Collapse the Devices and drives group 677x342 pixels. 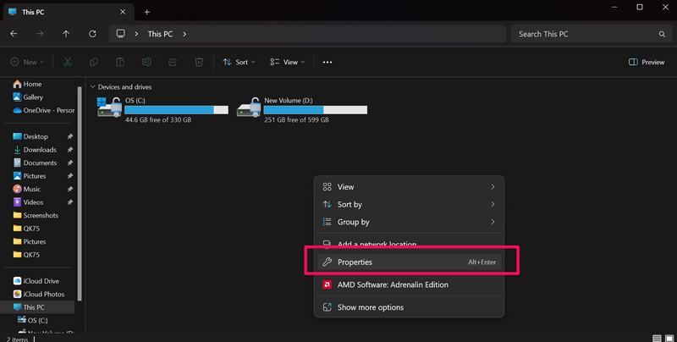92,87
